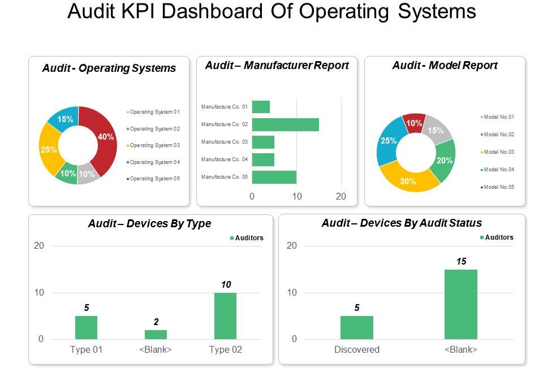Click the green 20% Model Report slice
This screenshot has width=543, height=372.
tap(445, 160)
